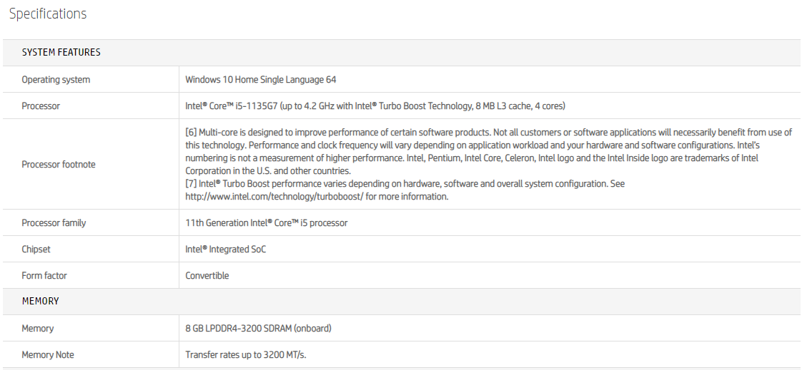802x370 pixels.
Task: Click 11th Generation Intel Core i5 value
Action: [266, 223]
